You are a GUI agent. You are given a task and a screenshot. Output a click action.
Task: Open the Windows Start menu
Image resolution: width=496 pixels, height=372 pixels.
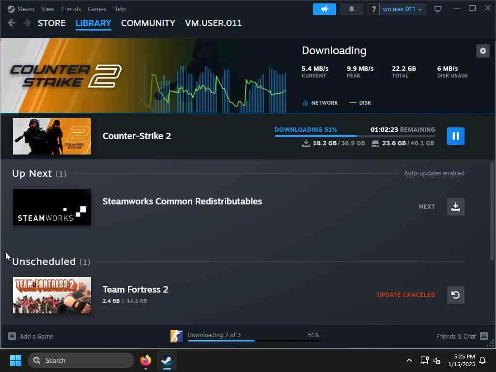(x=15, y=360)
